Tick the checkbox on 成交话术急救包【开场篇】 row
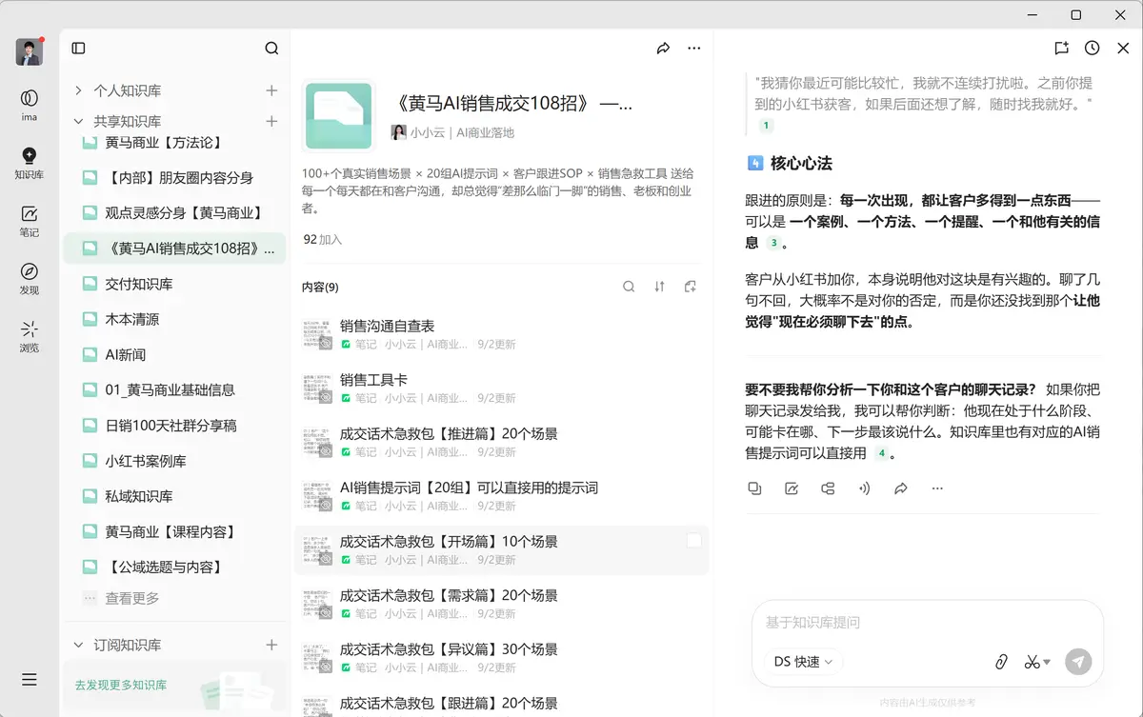 tap(694, 541)
